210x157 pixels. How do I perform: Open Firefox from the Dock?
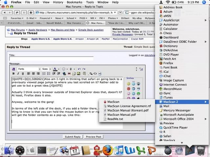(107, 150)
